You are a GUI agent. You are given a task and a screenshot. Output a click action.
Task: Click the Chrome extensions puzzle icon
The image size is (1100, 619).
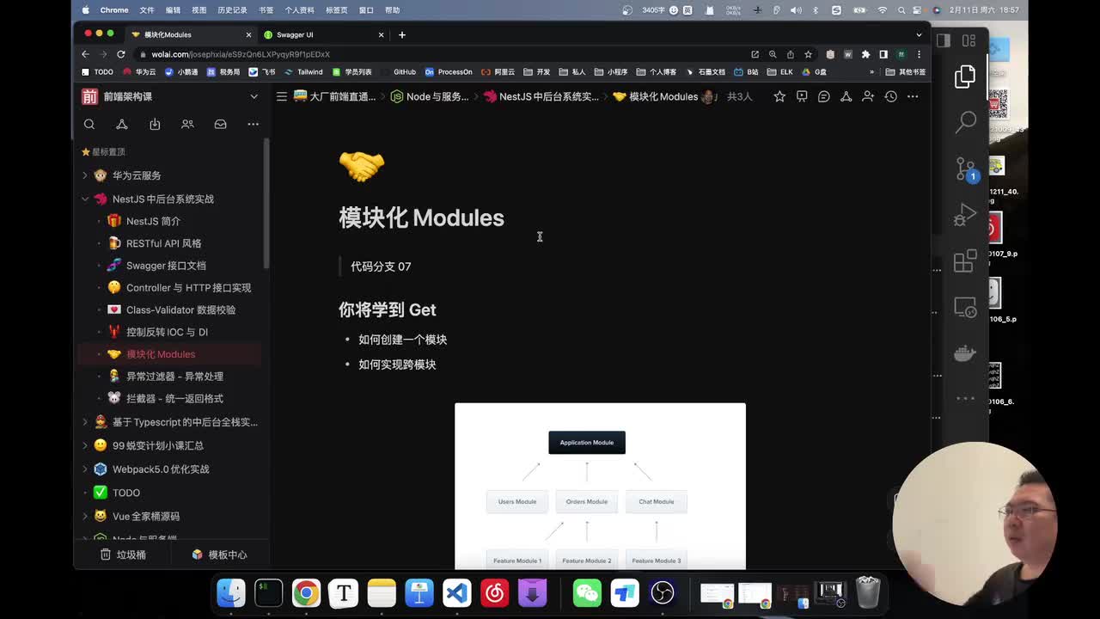pos(865,54)
